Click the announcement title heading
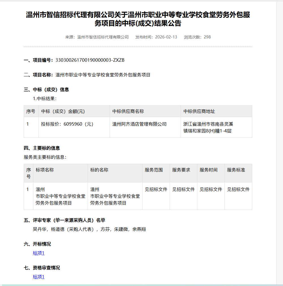This screenshot has height=286, width=283. click(138, 19)
